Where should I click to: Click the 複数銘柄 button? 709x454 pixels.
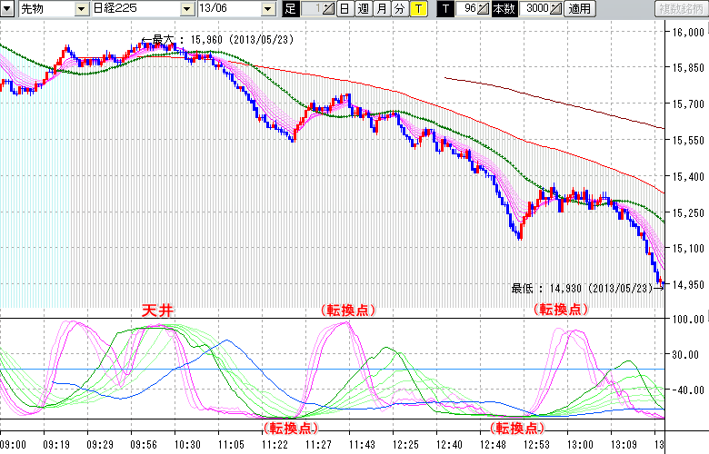(x=680, y=9)
